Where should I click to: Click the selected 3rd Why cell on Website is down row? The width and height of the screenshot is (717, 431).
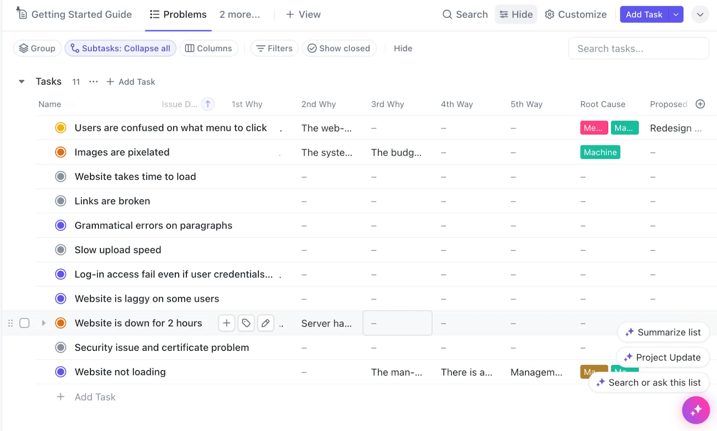397,323
